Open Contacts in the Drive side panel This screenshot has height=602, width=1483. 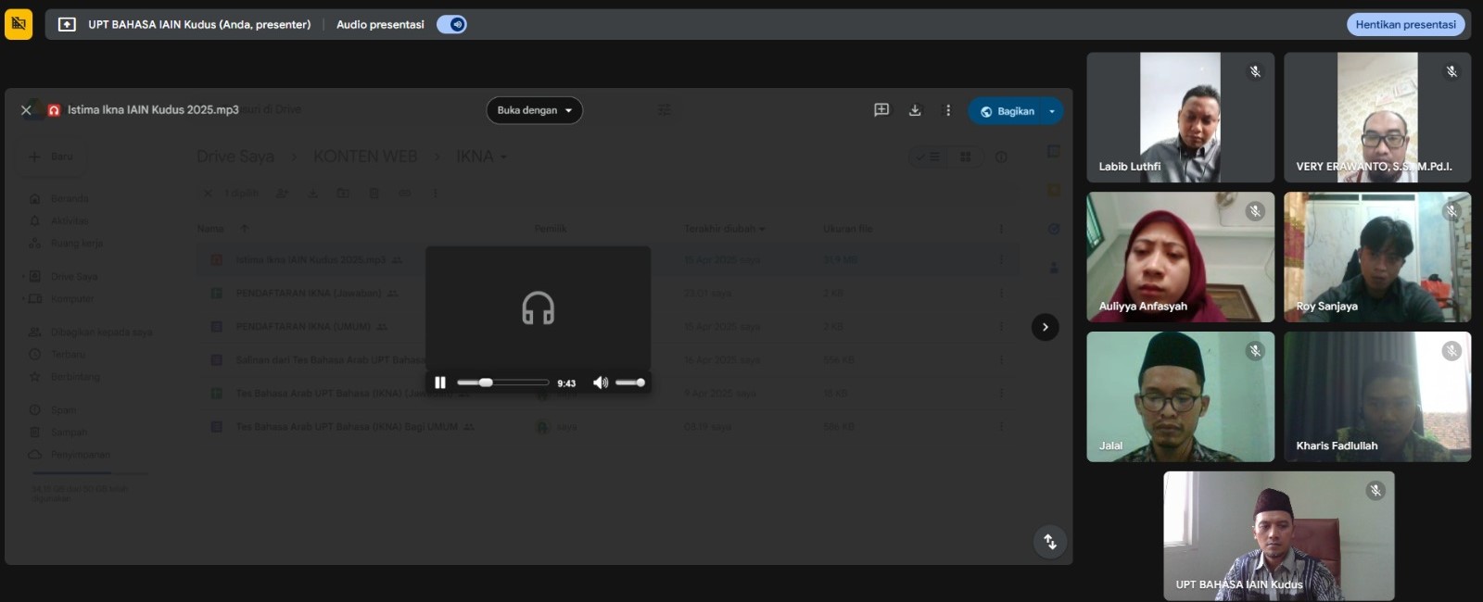pyautogui.click(x=1054, y=268)
